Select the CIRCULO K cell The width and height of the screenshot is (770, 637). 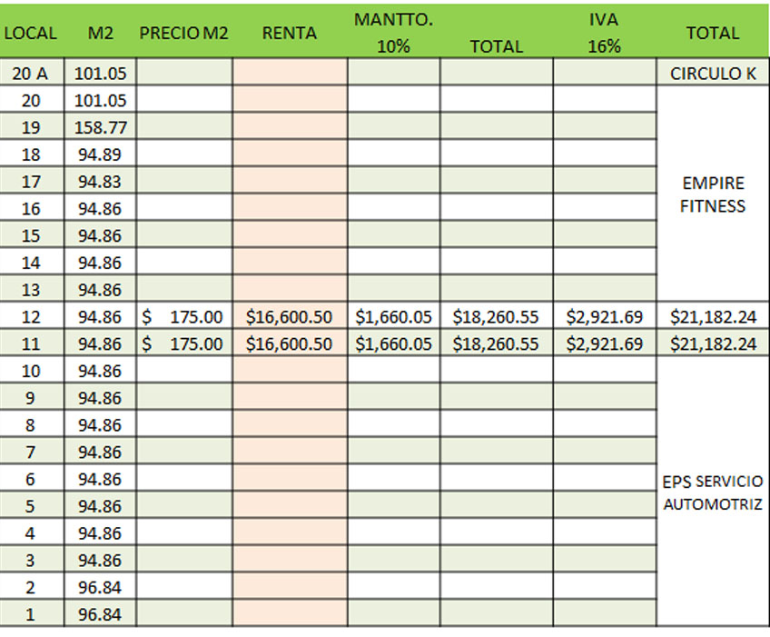click(713, 74)
